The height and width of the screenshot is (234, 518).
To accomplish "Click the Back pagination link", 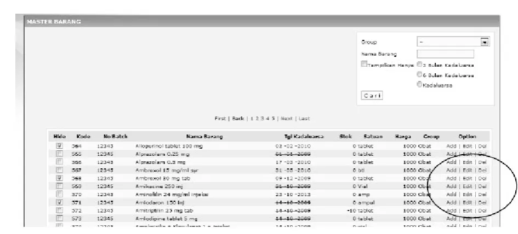I will coord(238,119).
